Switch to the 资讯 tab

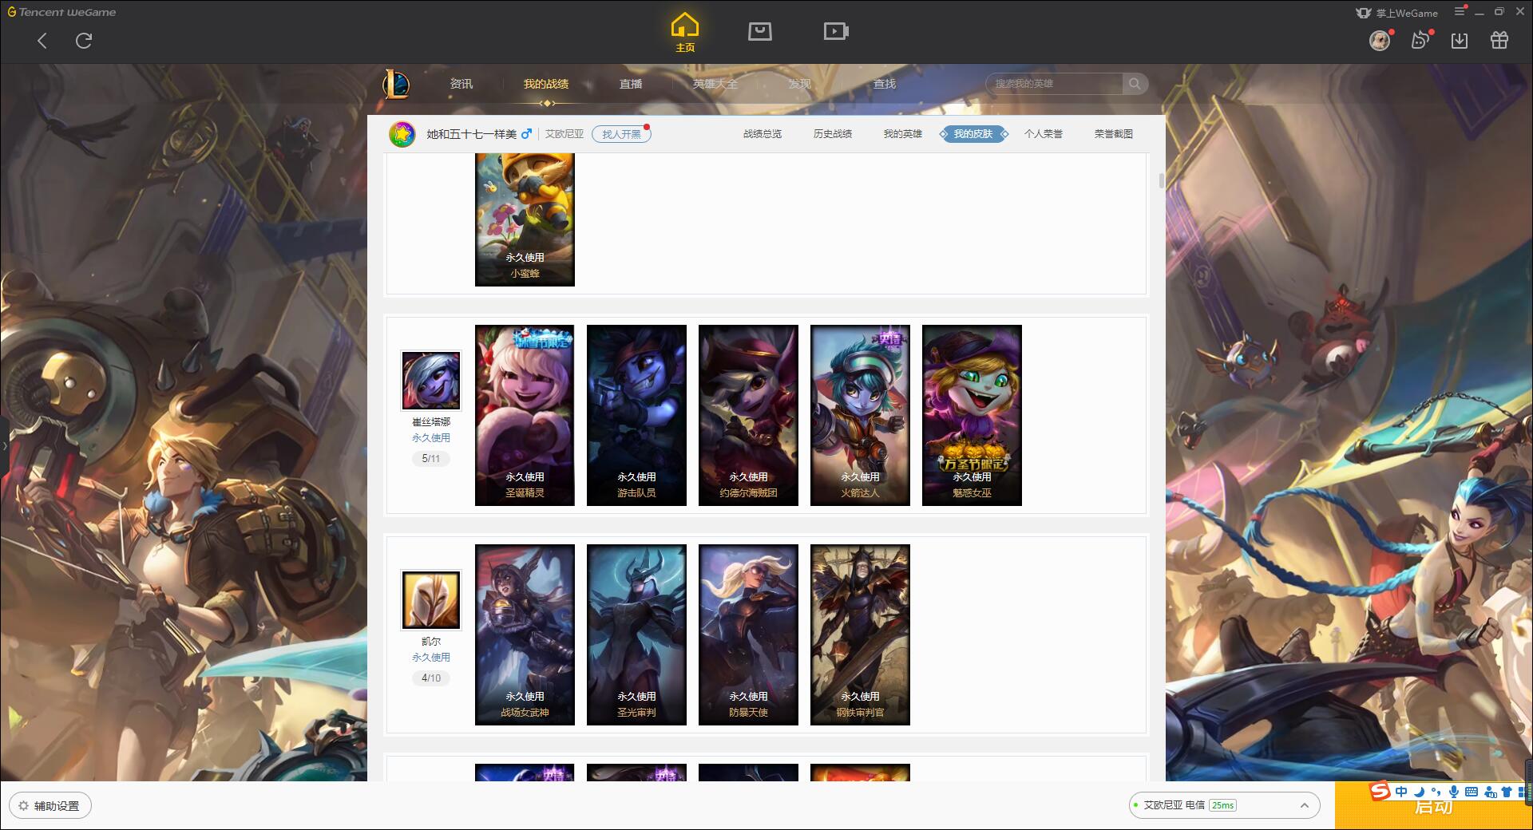[461, 84]
